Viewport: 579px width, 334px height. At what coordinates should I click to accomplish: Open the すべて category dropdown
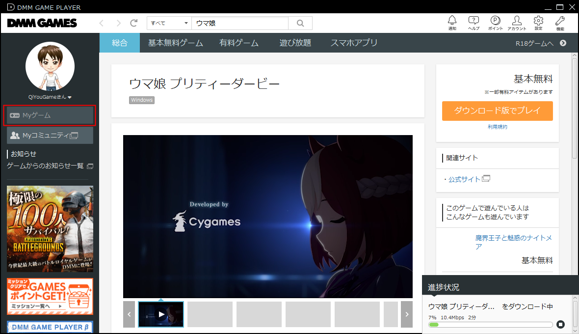169,23
